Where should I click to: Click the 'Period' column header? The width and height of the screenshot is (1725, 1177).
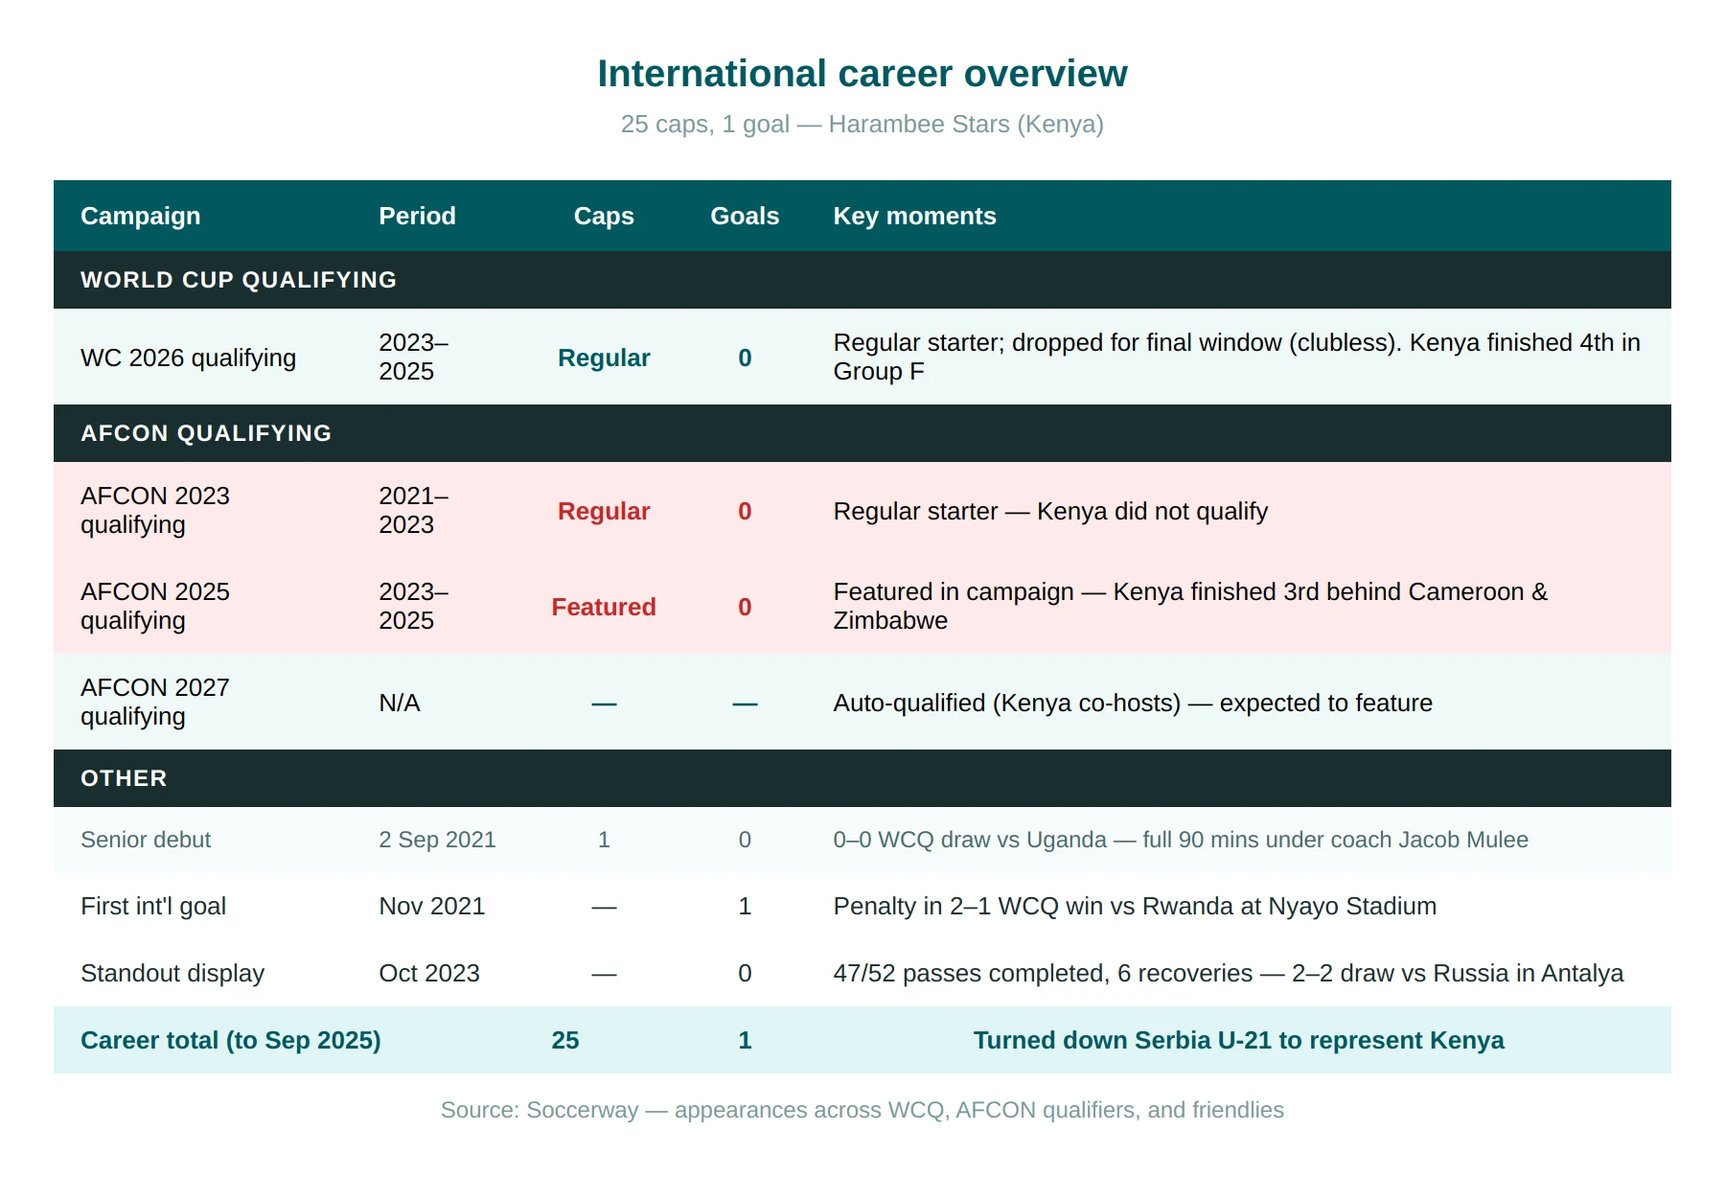point(417,216)
